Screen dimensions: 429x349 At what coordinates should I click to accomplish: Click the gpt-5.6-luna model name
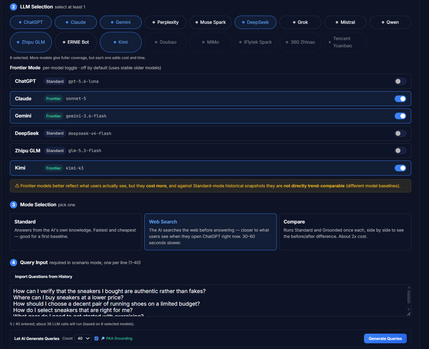83,81
